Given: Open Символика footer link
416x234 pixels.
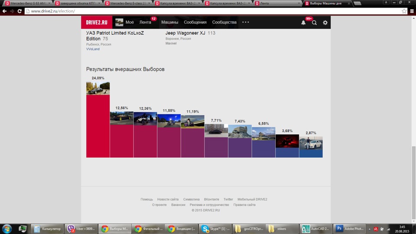Looking at the screenshot, I should (191, 199).
